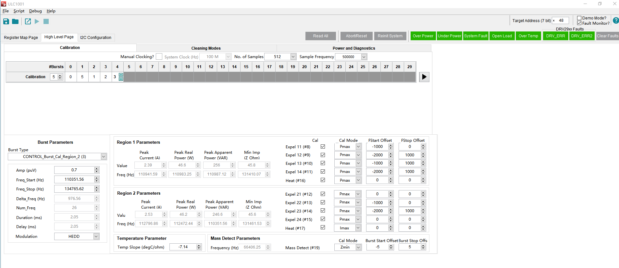
Task: Enable Manual Clocking checkbox
Action: tap(159, 56)
